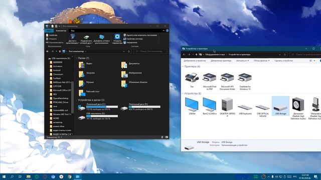Open Доступ к мультимедиа dropdown
Screen dimensions: 321x180
pos(72,39)
